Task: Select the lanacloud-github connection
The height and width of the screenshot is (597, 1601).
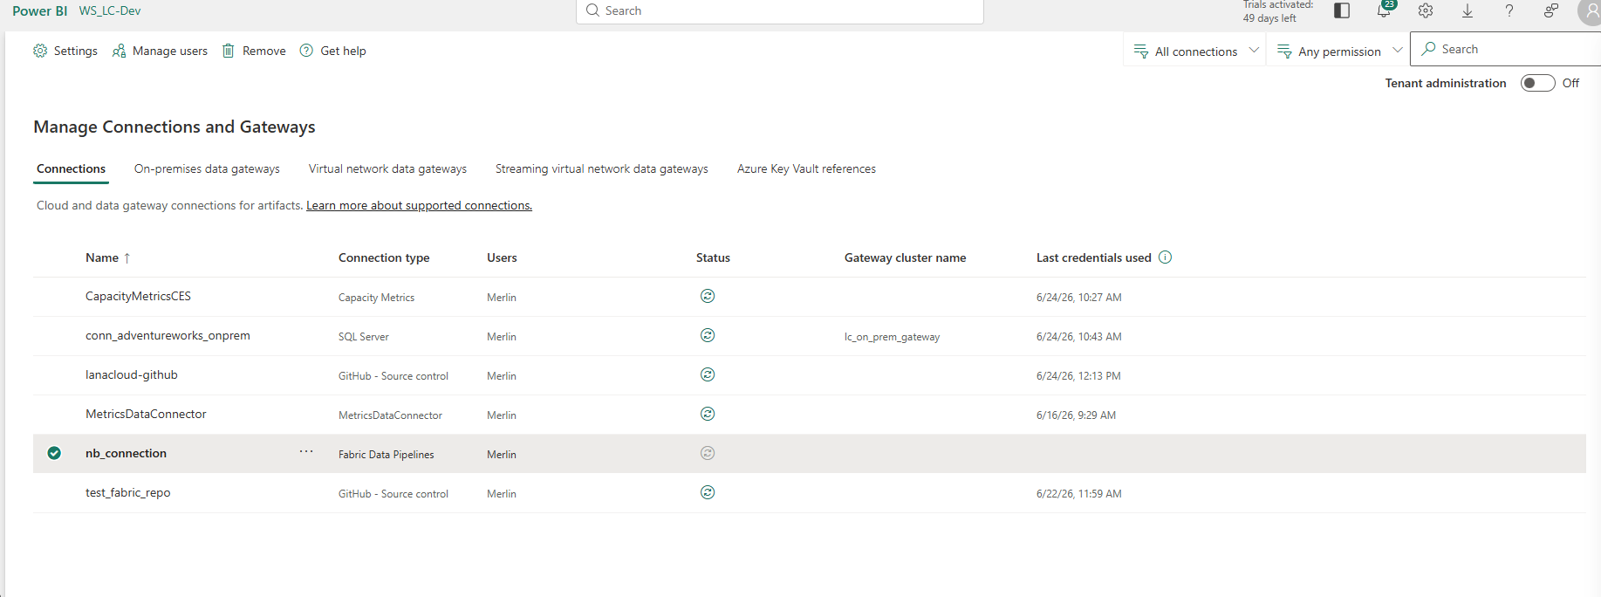Action: click(131, 374)
